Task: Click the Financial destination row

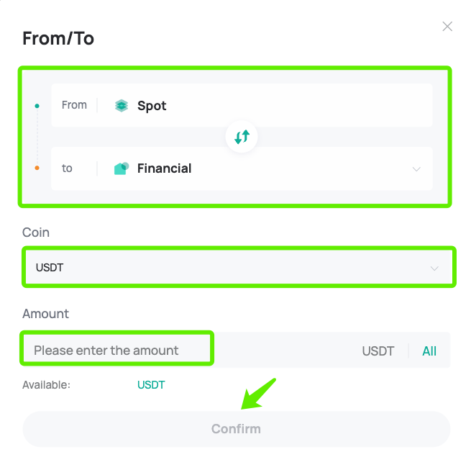Action: tap(242, 168)
